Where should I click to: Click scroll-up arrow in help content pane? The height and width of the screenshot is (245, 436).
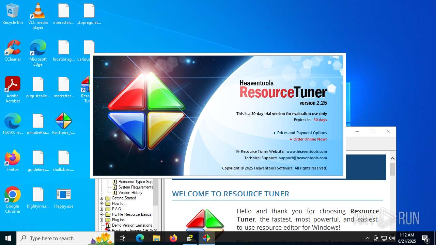click(x=392, y=158)
